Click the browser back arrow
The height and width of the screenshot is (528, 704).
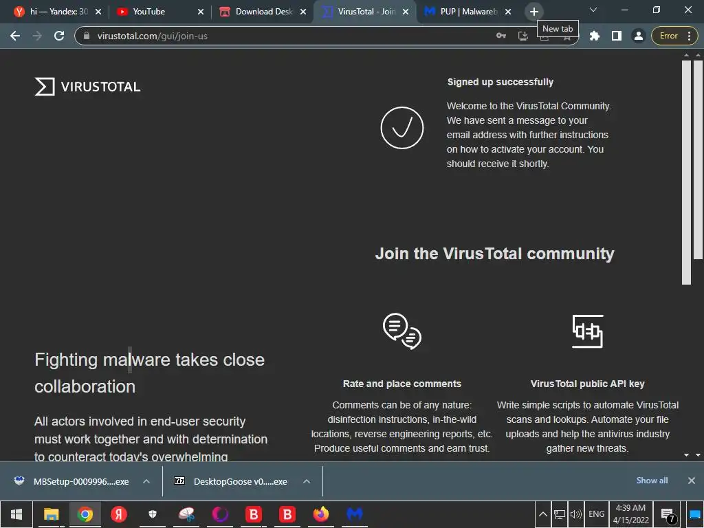tap(15, 36)
